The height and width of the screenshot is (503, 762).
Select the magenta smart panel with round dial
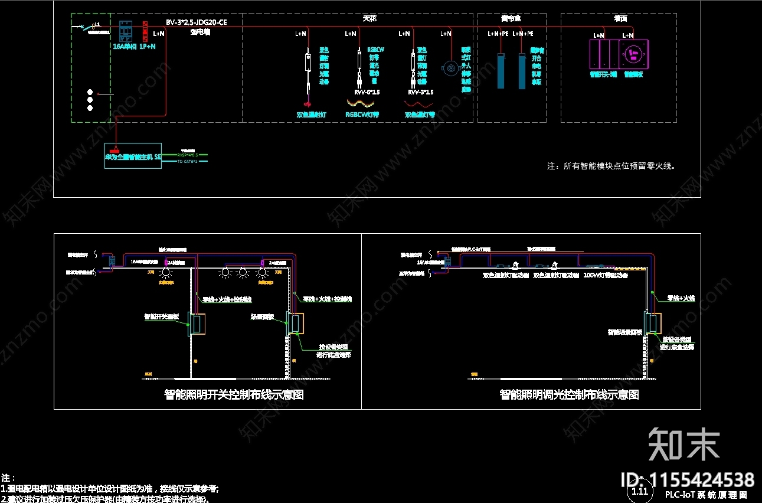[633, 54]
